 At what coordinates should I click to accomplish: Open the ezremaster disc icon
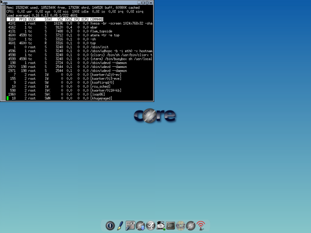pos(181,226)
